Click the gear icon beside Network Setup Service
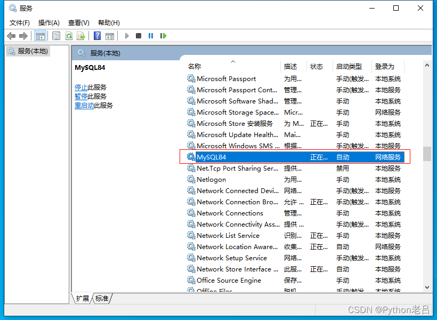 click(191, 258)
